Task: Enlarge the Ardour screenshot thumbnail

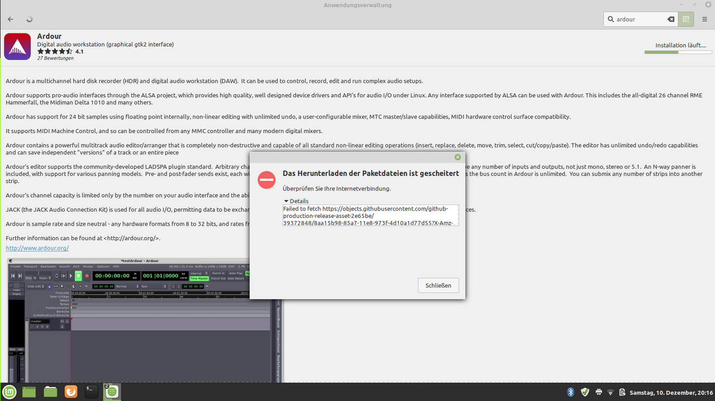Action: click(145, 320)
